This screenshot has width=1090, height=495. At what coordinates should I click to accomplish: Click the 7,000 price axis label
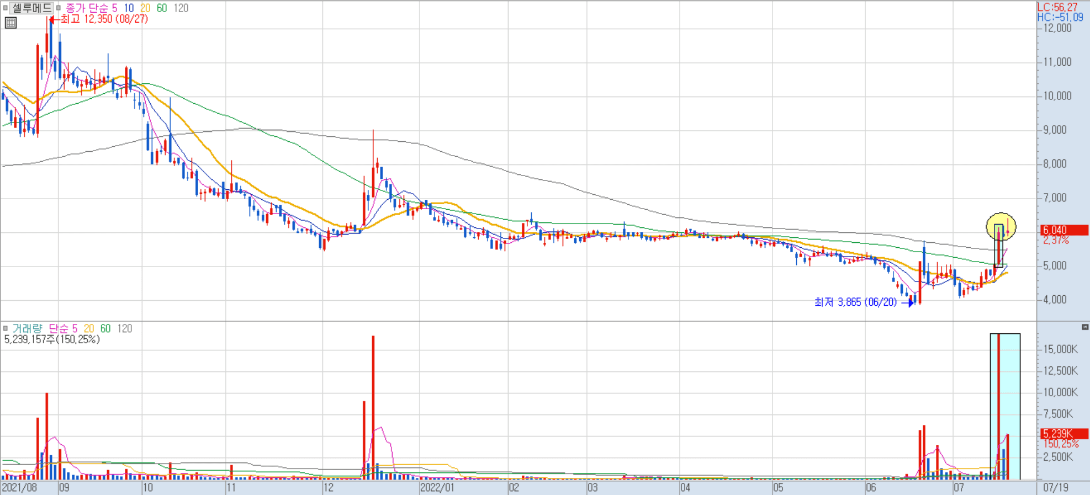point(1055,198)
